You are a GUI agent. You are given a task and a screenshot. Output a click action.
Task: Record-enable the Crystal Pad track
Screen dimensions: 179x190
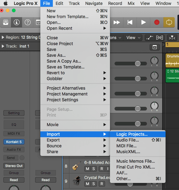click(102, 184)
